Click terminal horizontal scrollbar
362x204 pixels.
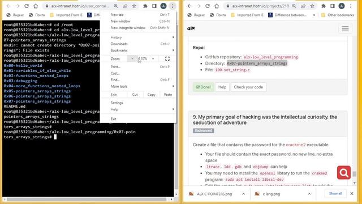pyautogui.click(x=87, y=199)
